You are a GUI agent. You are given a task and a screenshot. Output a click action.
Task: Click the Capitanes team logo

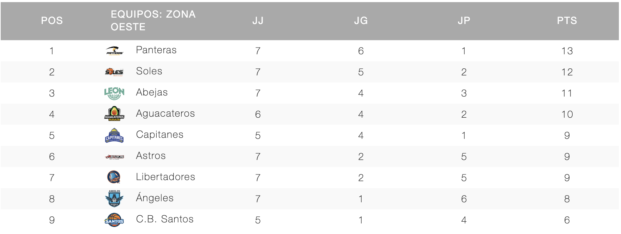click(x=114, y=135)
